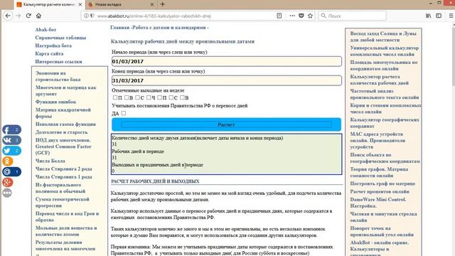The height and width of the screenshot is (256, 455).
Task: Open the Library icon in toolbar
Action: 428,16
